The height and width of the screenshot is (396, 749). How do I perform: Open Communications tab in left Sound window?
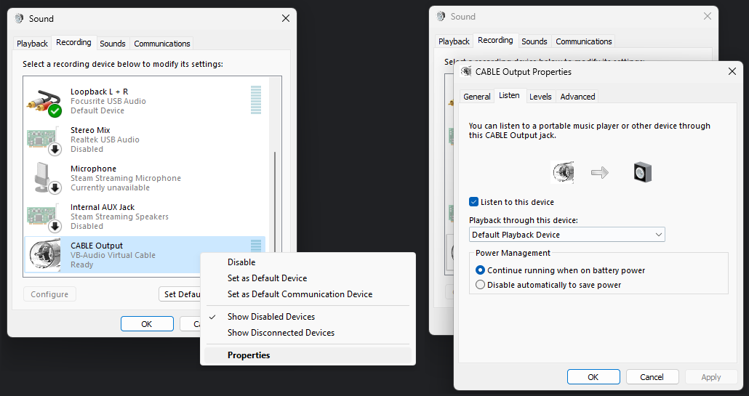coord(162,44)
